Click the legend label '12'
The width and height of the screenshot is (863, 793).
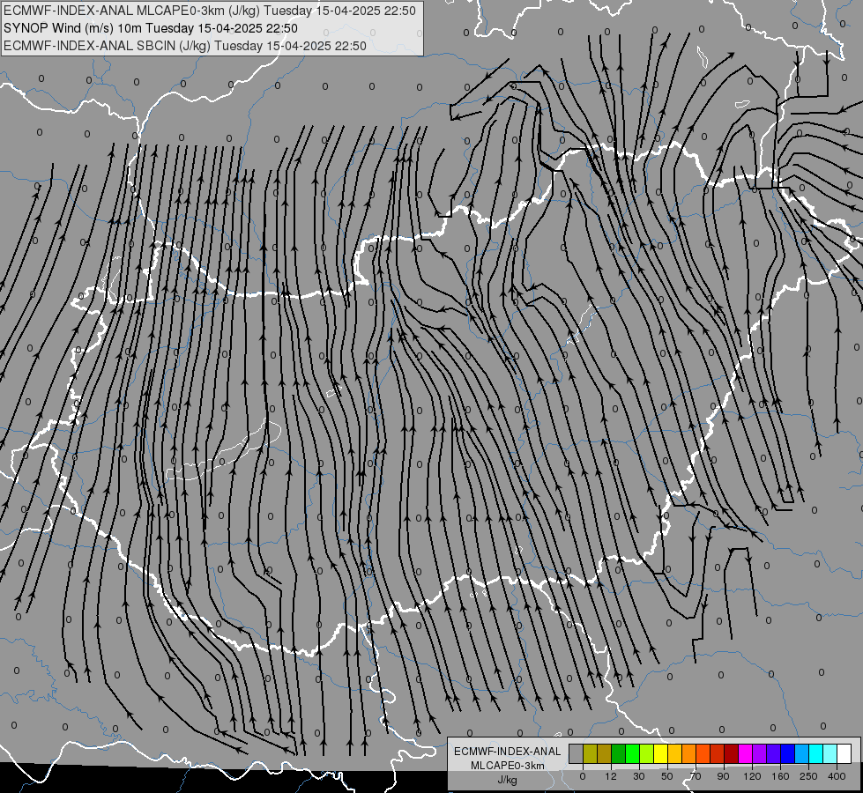click(611, 776)
